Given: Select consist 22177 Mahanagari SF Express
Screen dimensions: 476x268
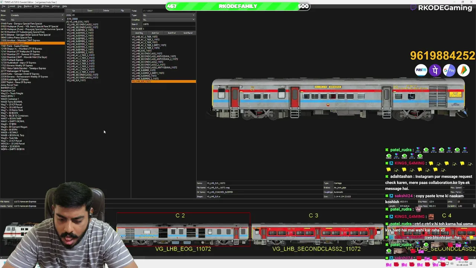Looking at the screenshot, I should (15, 71).
